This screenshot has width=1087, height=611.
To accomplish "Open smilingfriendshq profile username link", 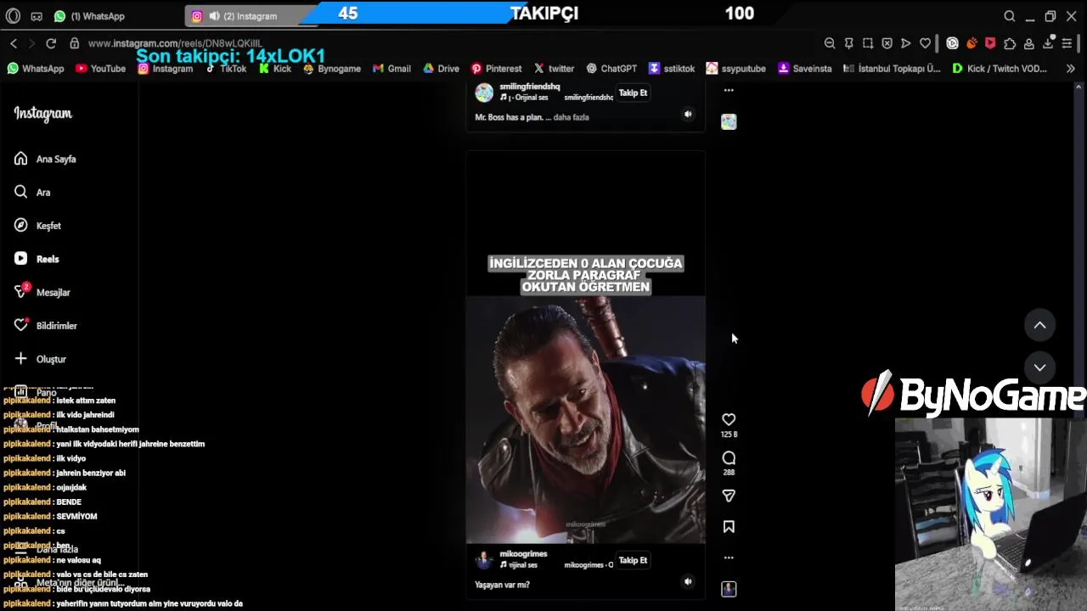I will tap(530, 87).
